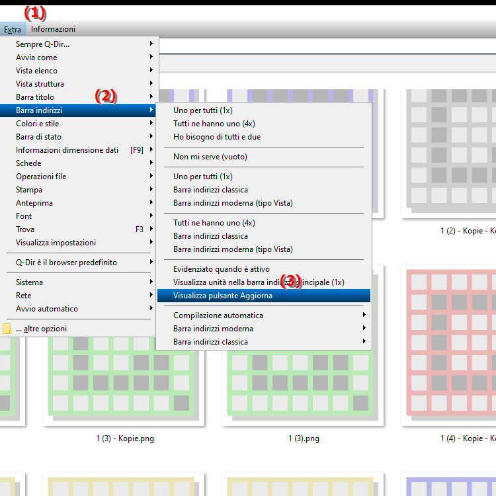Open Barra indirizzi moderna submenu with arrow
The height and width of the screenshot is (496, 496).
click(x=264, y=329)
